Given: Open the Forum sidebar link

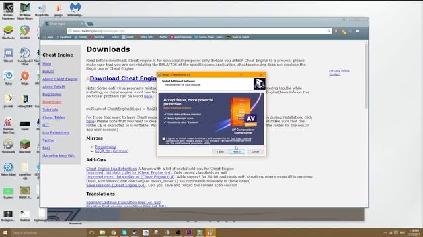Looking at the screenshot, I should pyautogui.click(x=48, y=72).
